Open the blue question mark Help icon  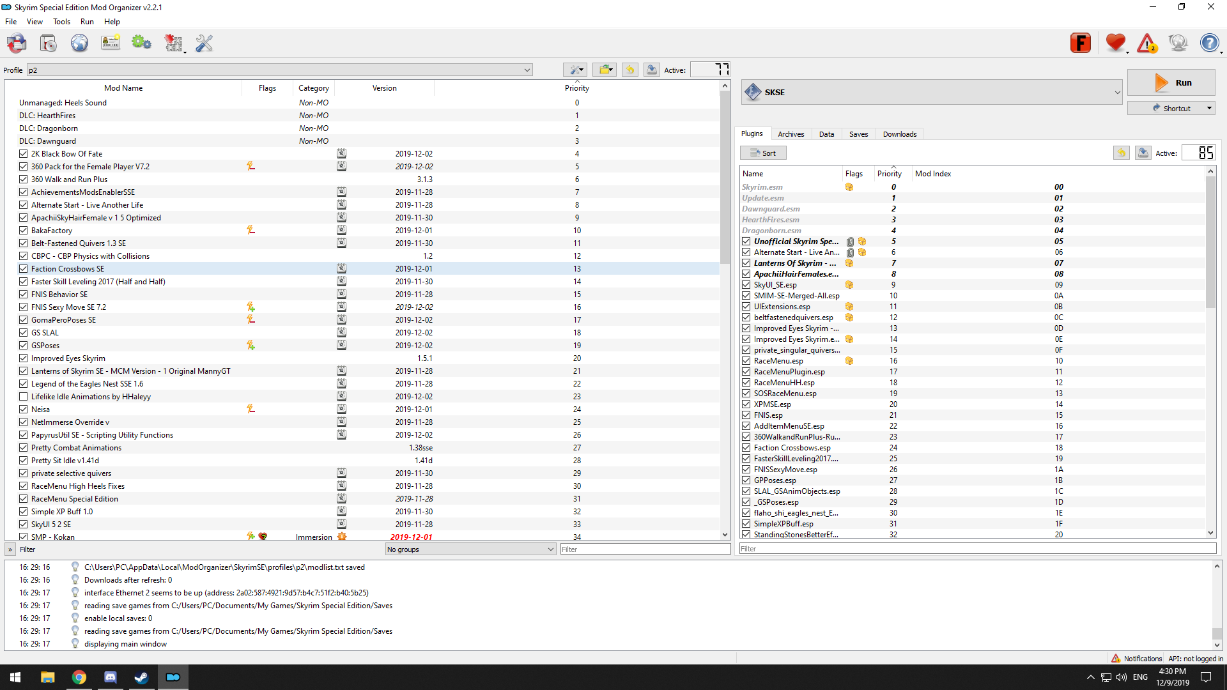point(1209,43)
